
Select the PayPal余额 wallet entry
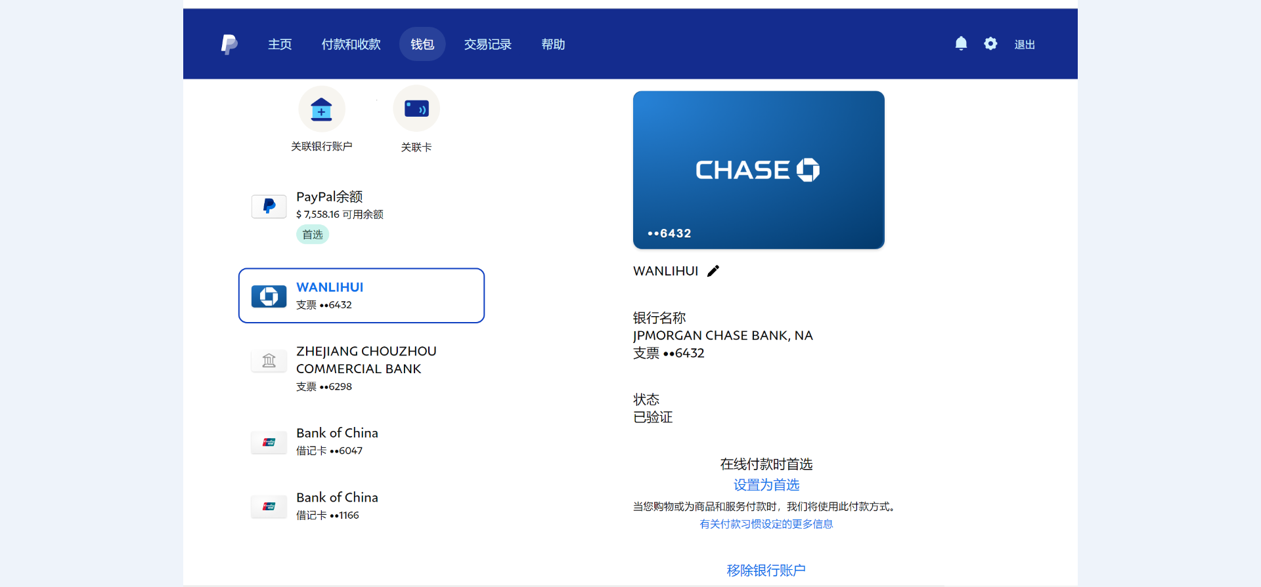(361, 215)
